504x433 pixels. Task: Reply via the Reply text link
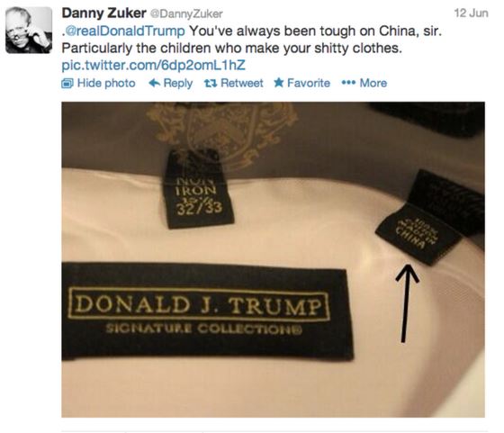tap(178, 84)
